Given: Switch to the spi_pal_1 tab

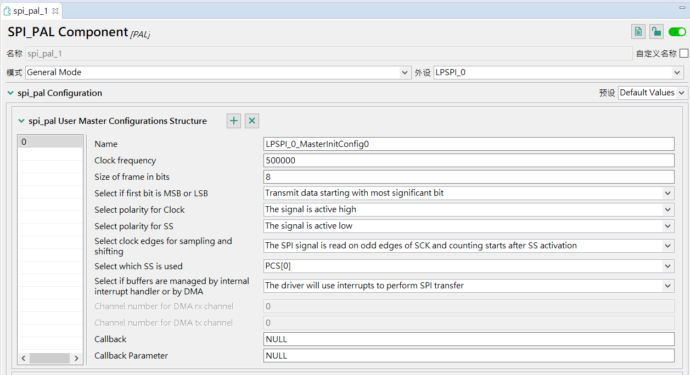Looking at the screenshot, I should (30, 11).
